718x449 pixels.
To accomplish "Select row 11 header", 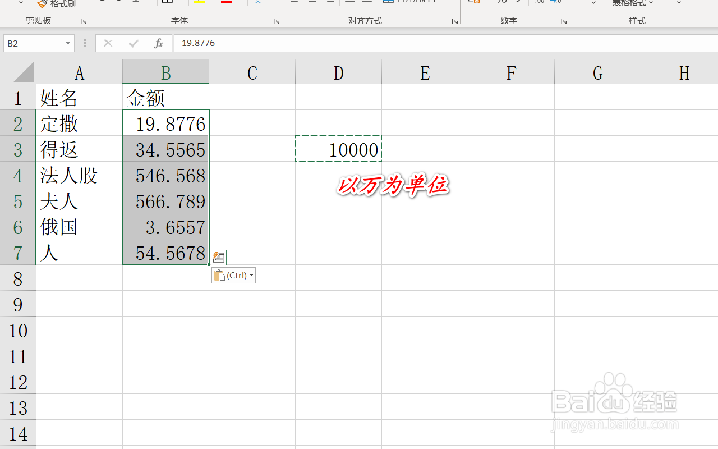I will point(18,356).
